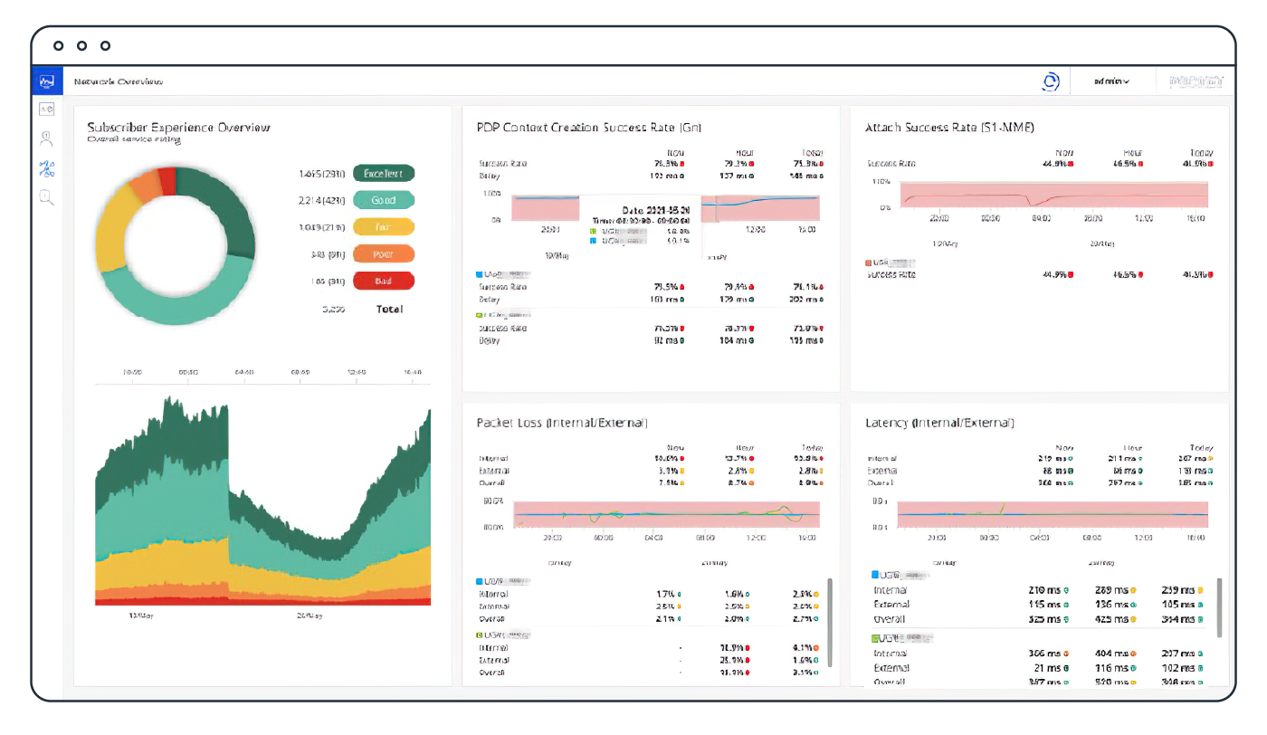1267x735 pixels.
Task: Open the admin user dropdown
Action: pos(1111,81)
